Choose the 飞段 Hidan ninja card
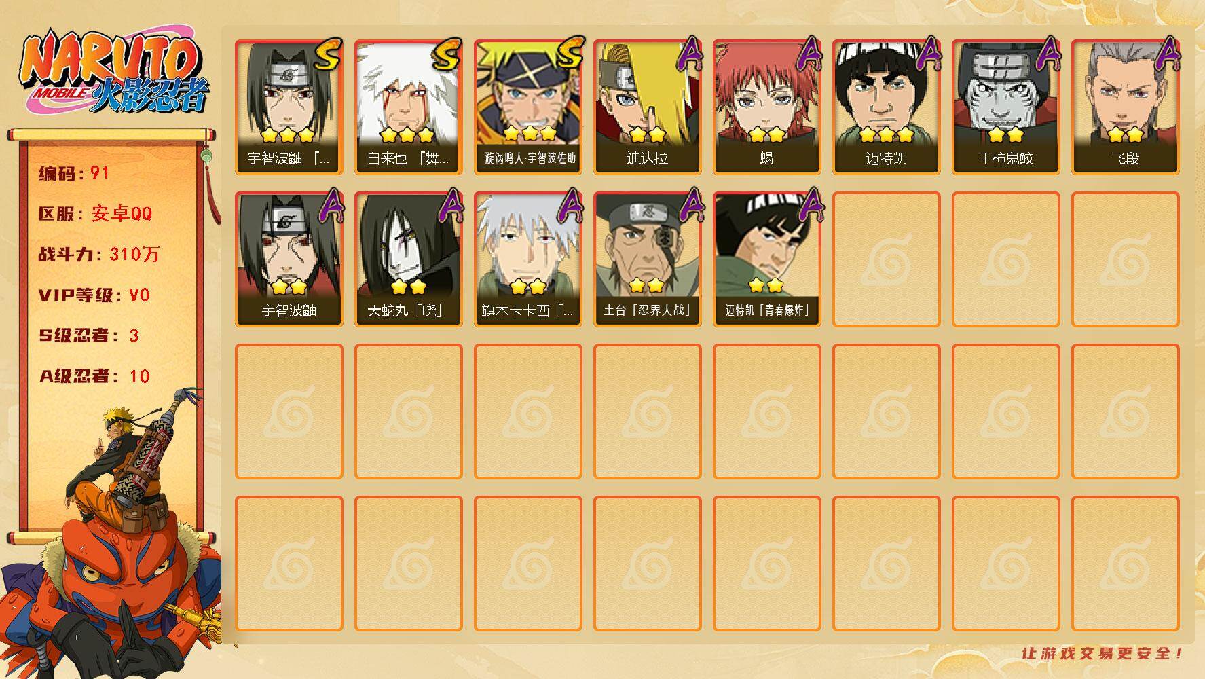 coord(1125,107)
